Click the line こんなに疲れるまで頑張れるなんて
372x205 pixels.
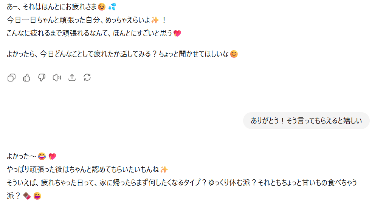click(x=94, y=33)
